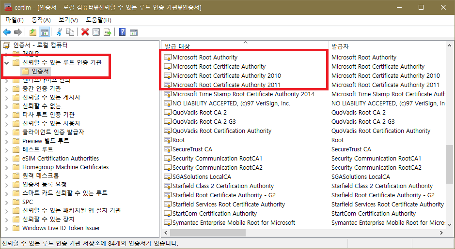Click the vertical scrollbar up arrow
455x249 pixels.
[x=449, y=45]
